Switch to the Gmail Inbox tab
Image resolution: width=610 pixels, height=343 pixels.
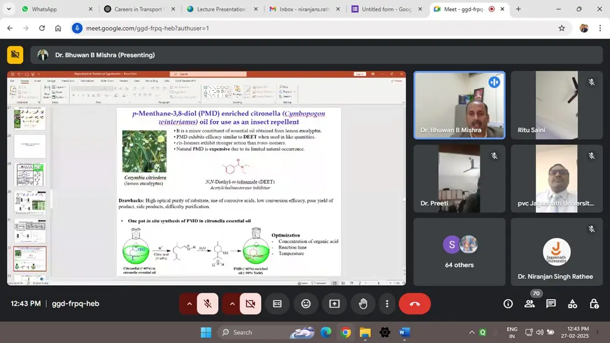pos(304,9)
